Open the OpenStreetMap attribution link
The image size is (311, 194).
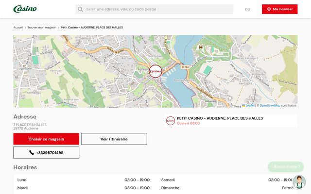click(270, 106)
